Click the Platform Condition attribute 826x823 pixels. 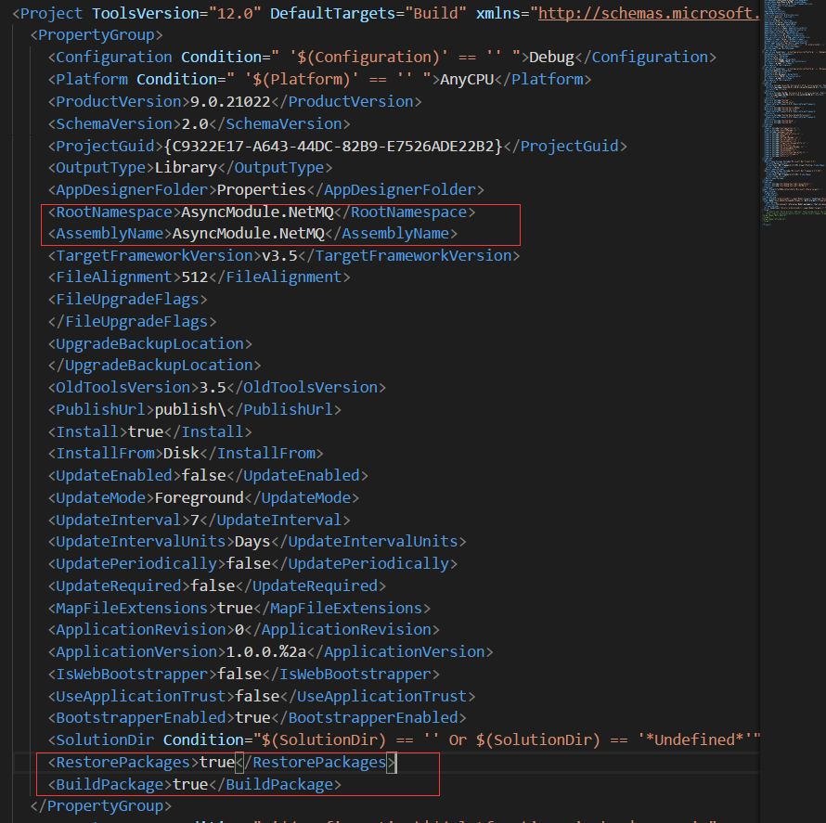[284, 80]
